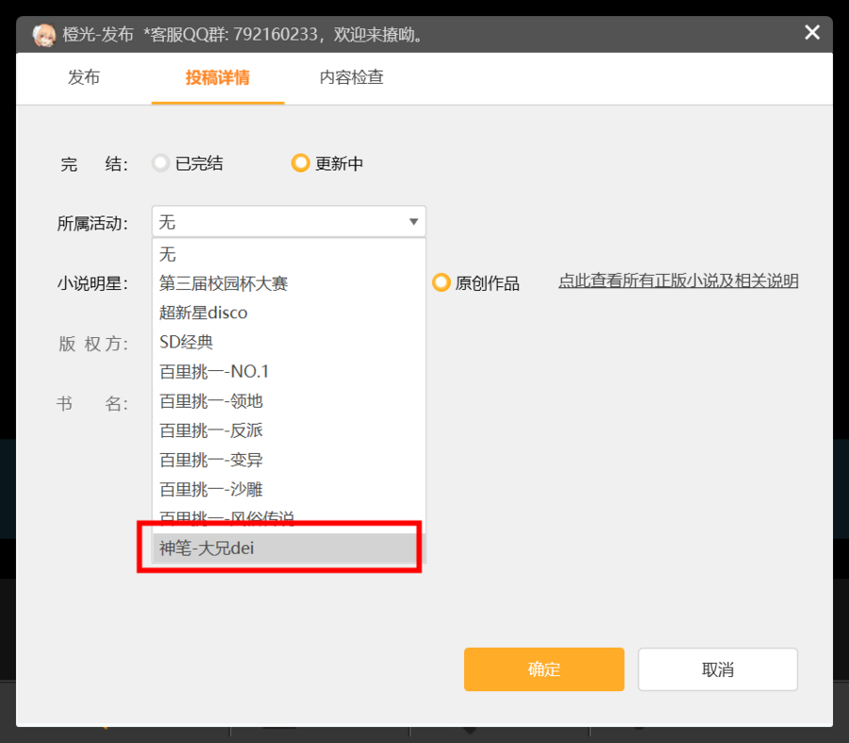Switch to the 内容检查 tab

352,77
